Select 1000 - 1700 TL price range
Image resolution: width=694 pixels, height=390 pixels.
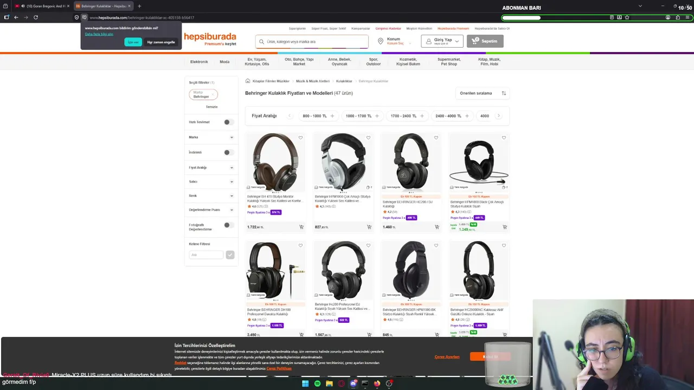coord(362,116)
